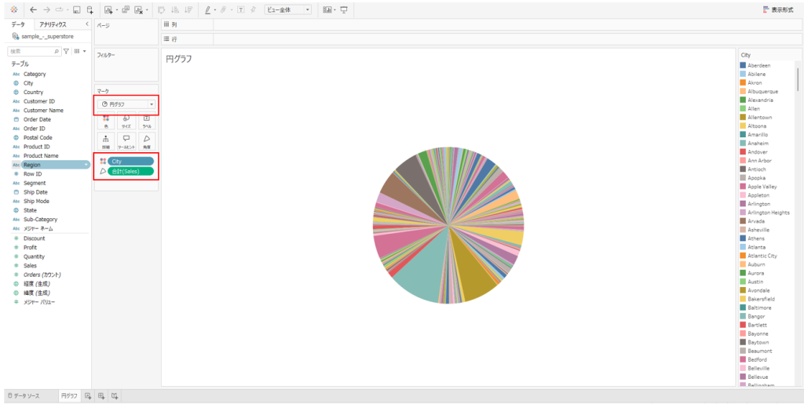The height and width of the screenshot is (404, 804).
Task: Click the save icon in toolbar
Action: pyautogui.click(x=76, y=10)
